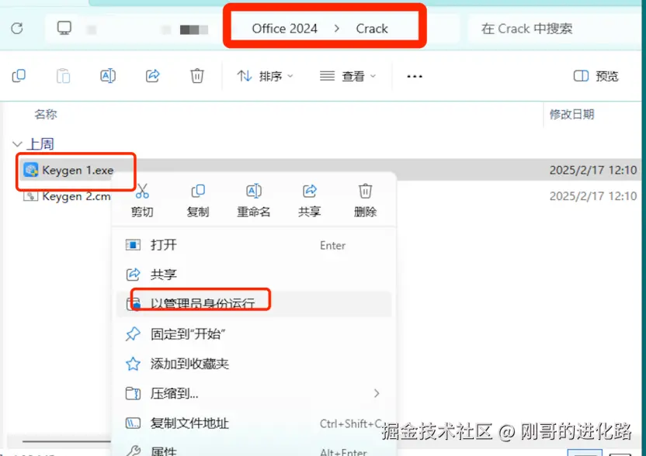Click the Rename icon in toolbar
646x456 pixels.
coord(108,76)
